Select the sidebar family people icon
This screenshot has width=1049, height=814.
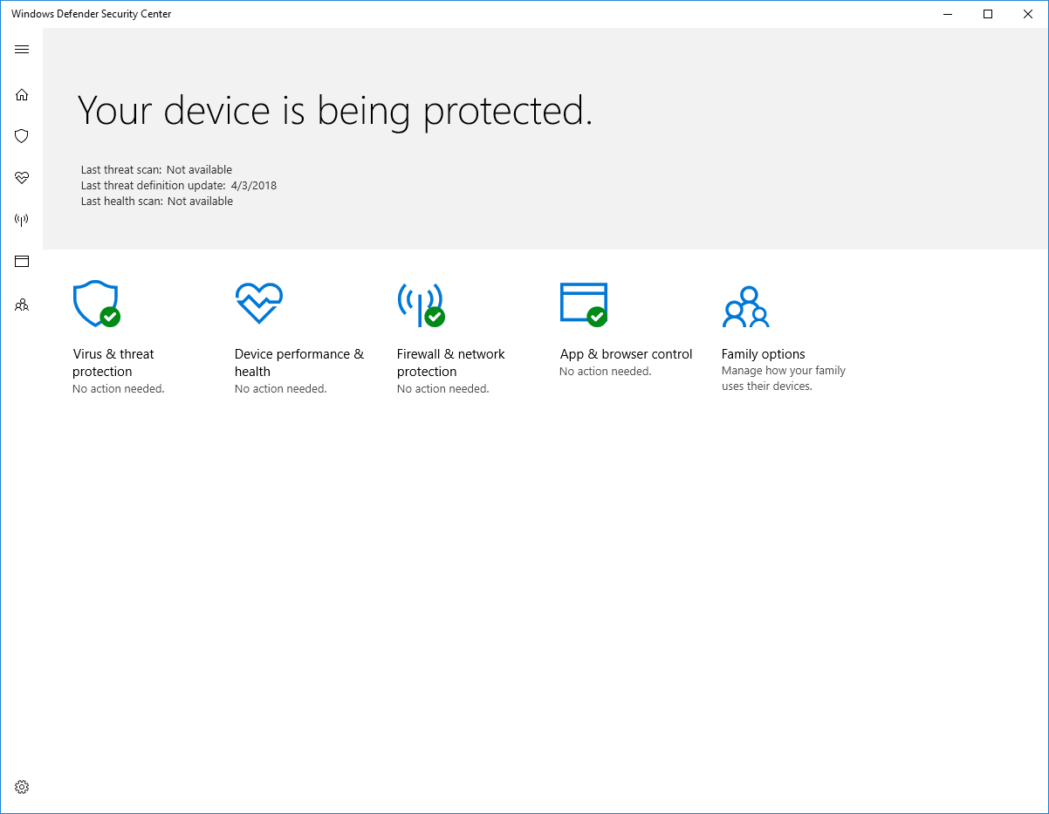(22, 304)
